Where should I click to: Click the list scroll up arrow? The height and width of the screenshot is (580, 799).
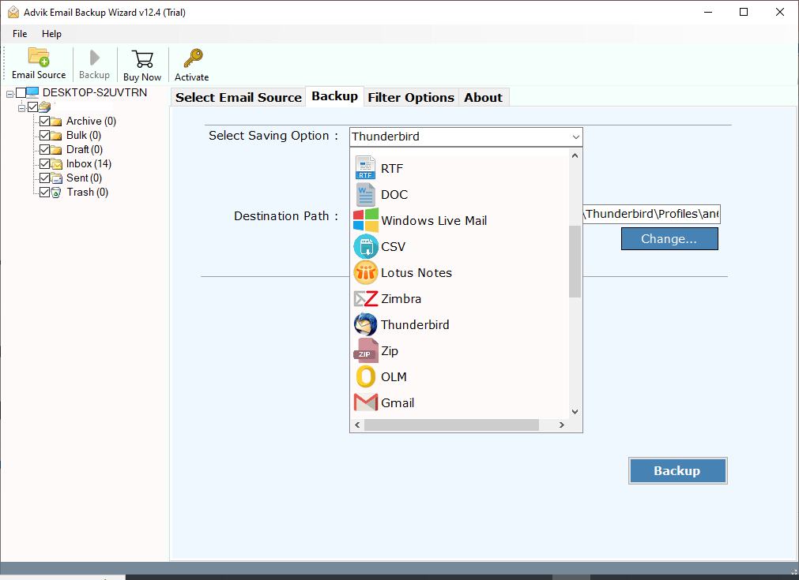[575, 155]
